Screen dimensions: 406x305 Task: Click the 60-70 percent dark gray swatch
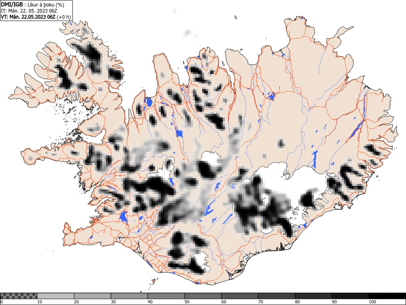pos(240,296)
